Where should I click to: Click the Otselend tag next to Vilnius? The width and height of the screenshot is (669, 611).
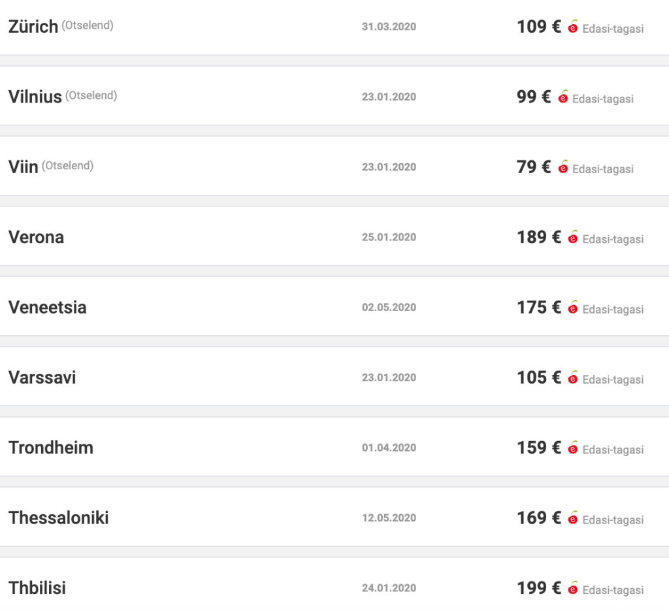[91, 95]
